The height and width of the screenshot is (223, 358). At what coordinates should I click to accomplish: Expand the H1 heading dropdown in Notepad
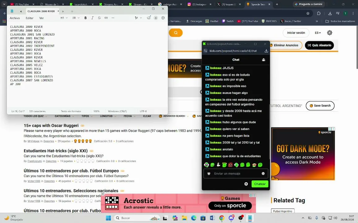64,18
